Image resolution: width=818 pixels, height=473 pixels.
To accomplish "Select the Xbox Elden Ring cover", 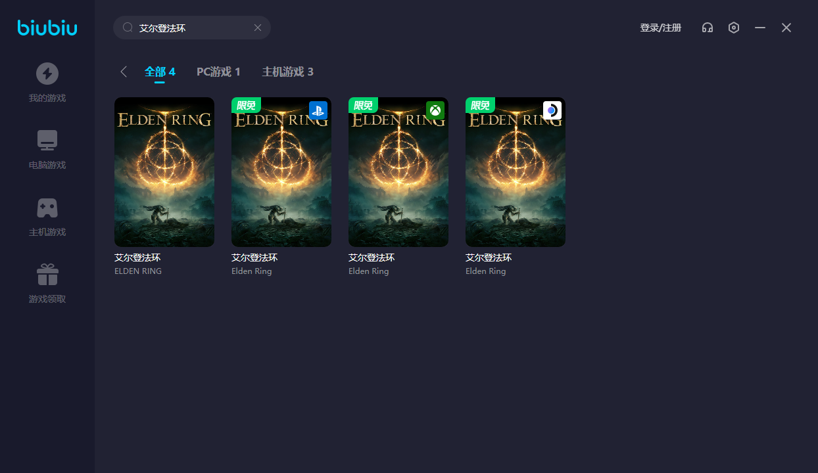I will click(x=398, y=172).
